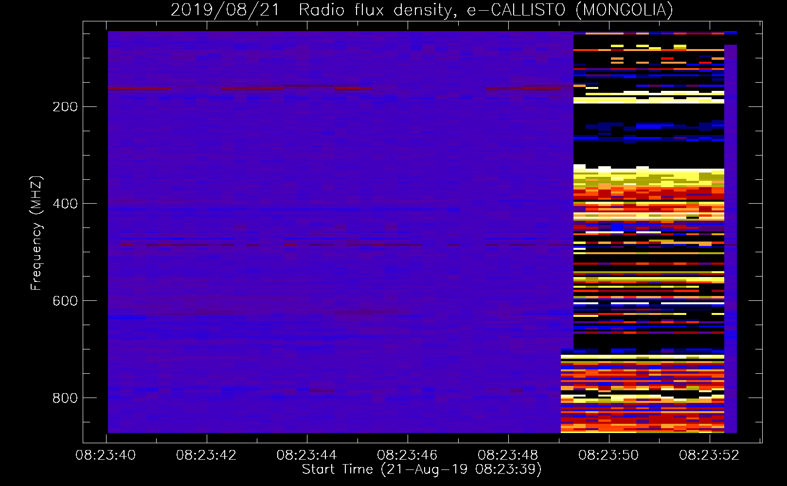
Task: Click the '200' frequency tick label
Action: (65, 107)
